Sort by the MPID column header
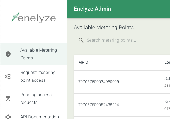 [x=83, y=63]
